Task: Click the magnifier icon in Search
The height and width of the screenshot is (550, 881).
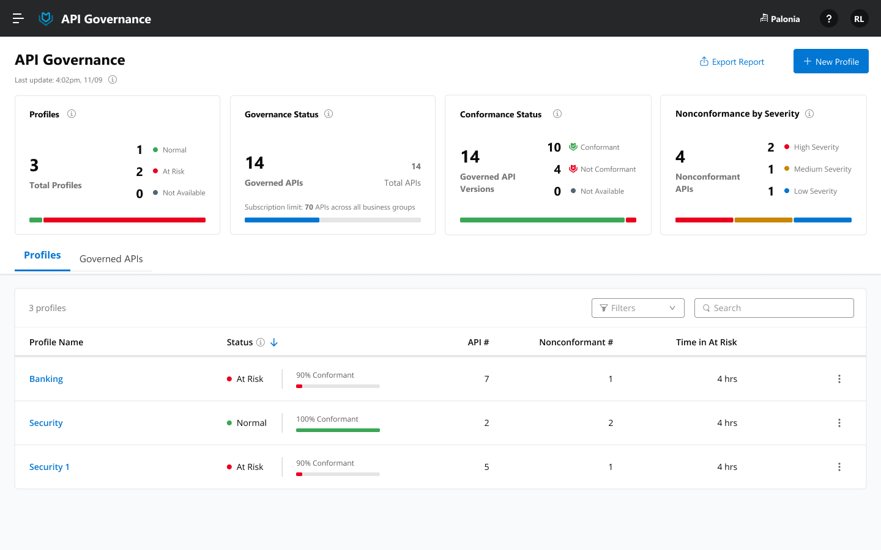Action: (x=707, y=308)
